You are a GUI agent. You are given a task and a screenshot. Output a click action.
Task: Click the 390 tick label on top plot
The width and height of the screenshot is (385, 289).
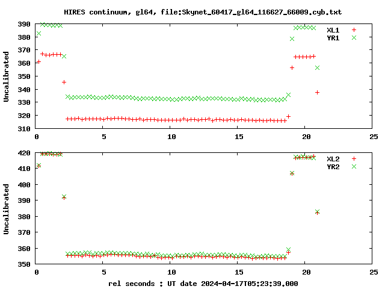[24, 24]
